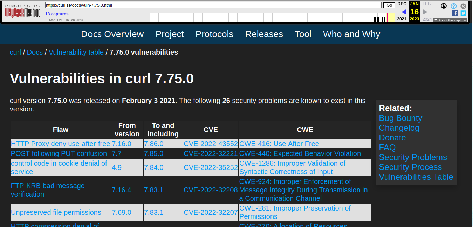Screen dimensions: 473x227
Task: Open the Releases menu item
Action: [264, 34]
